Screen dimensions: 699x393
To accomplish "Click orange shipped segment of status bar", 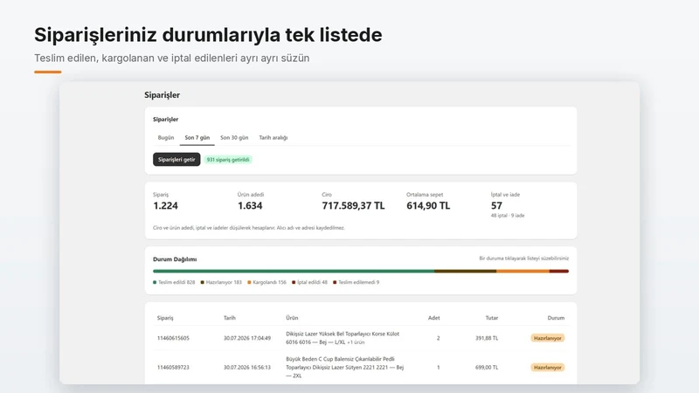I will [x=523, y=271].
